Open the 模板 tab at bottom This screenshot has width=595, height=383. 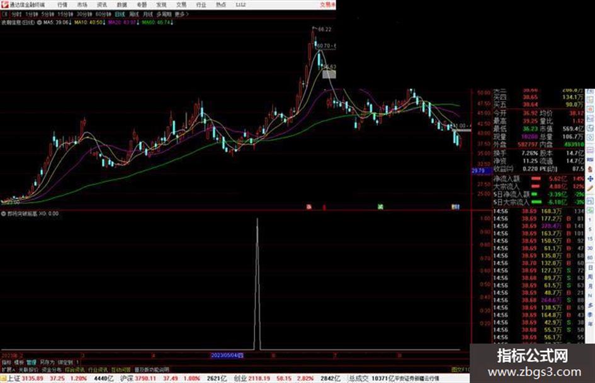point(19,362)
